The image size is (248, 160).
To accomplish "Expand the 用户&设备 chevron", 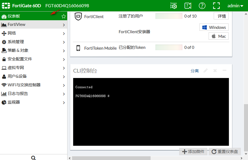I will [64, 77].
